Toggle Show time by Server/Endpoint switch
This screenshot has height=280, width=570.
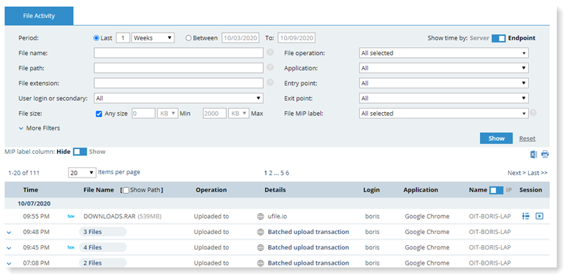tap(498, 38)
